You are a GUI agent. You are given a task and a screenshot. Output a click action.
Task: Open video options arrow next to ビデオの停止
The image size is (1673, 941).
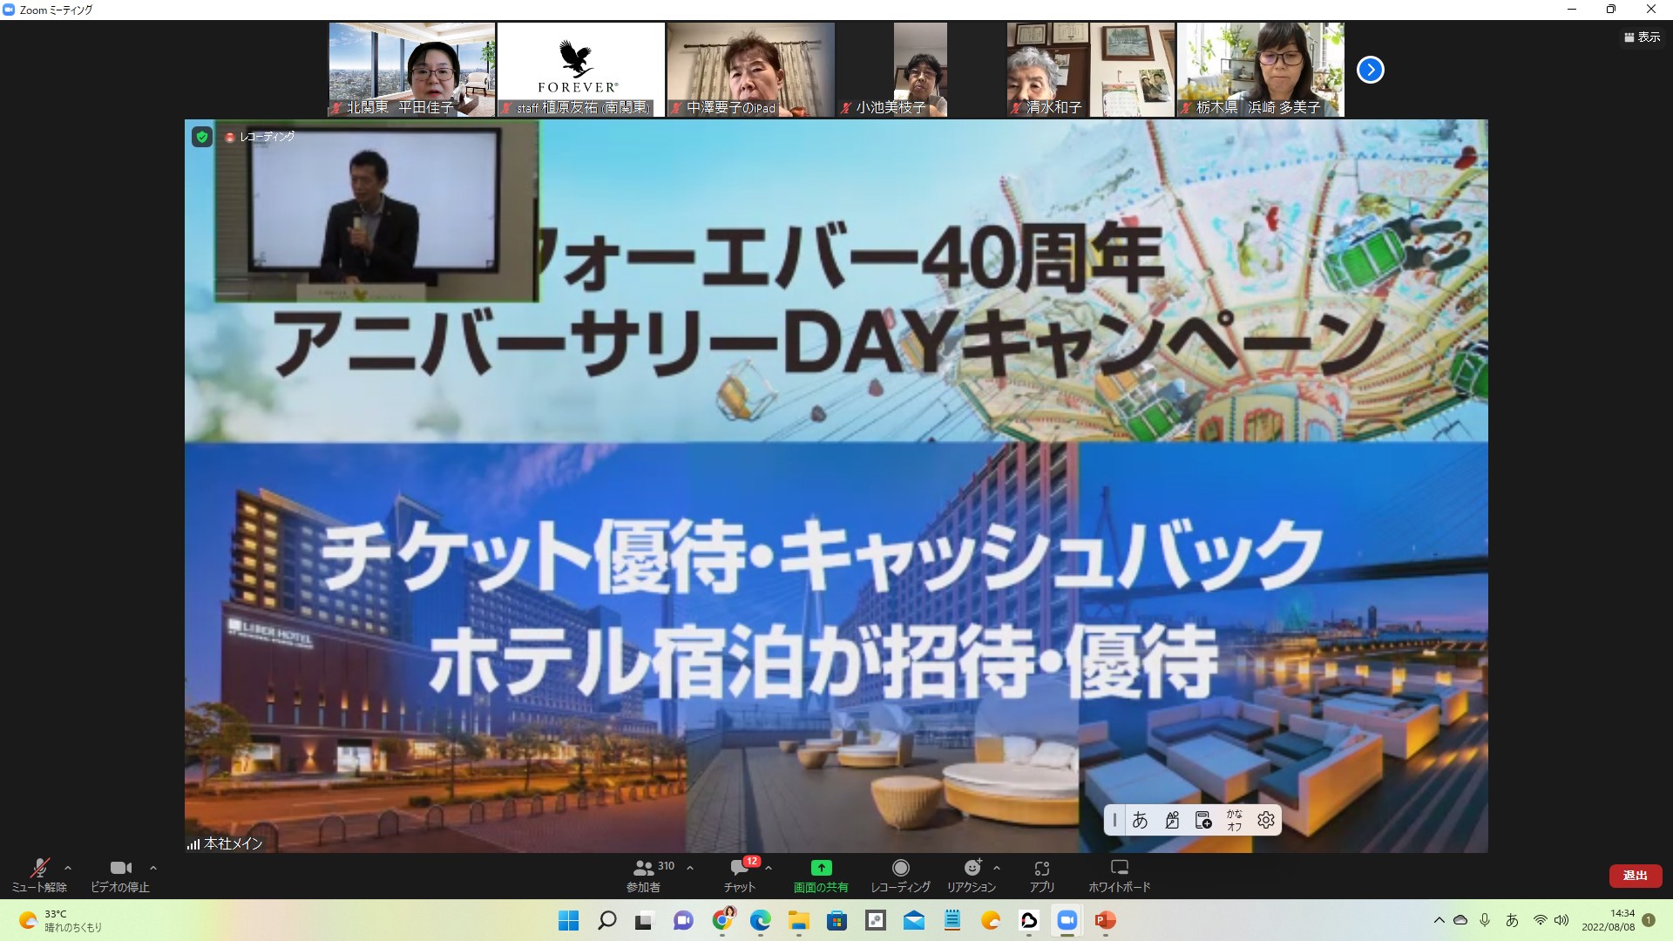(x=153, y=868)
